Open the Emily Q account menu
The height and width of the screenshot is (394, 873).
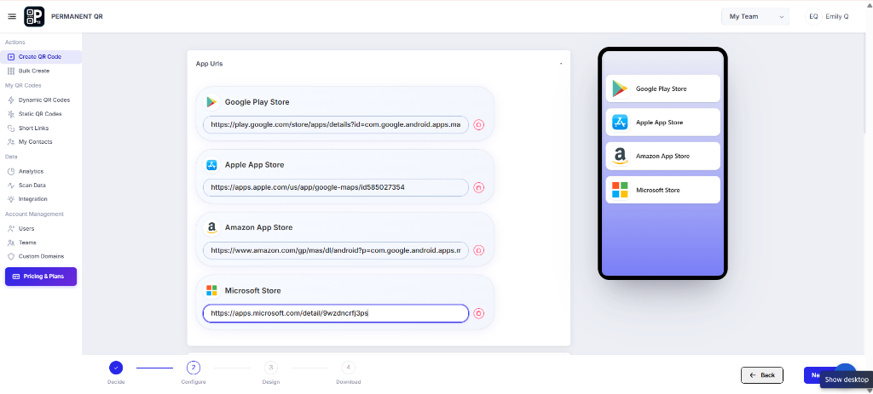pyautogui.click(x=838, y=17)
